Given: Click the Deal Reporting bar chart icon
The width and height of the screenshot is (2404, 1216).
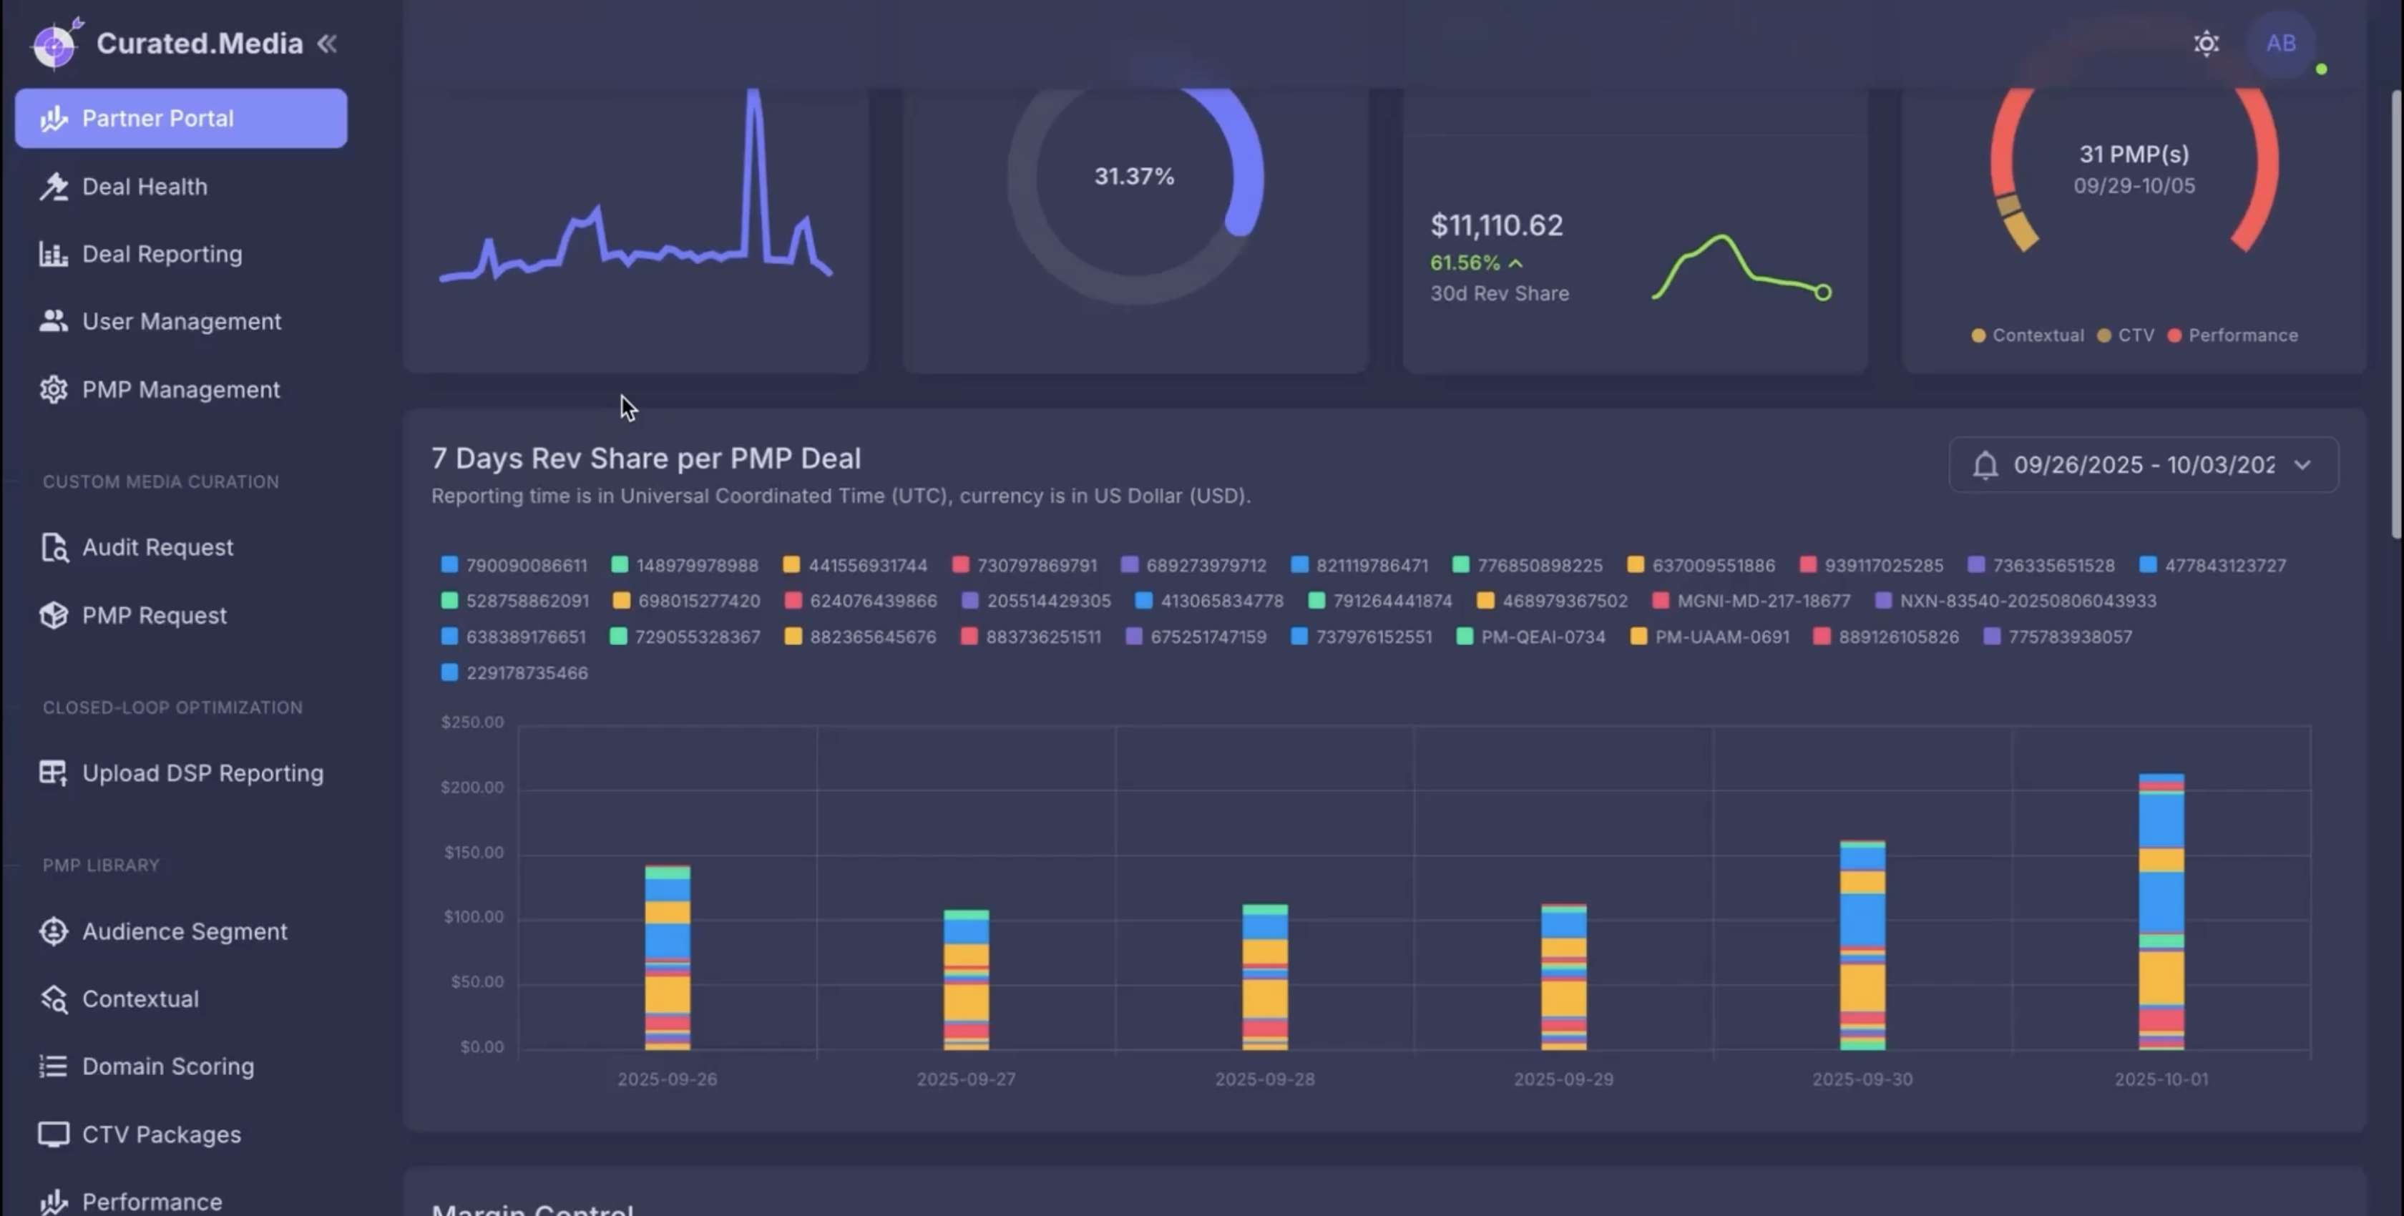Looking at the screenshot, I should [x=53, y=254].
